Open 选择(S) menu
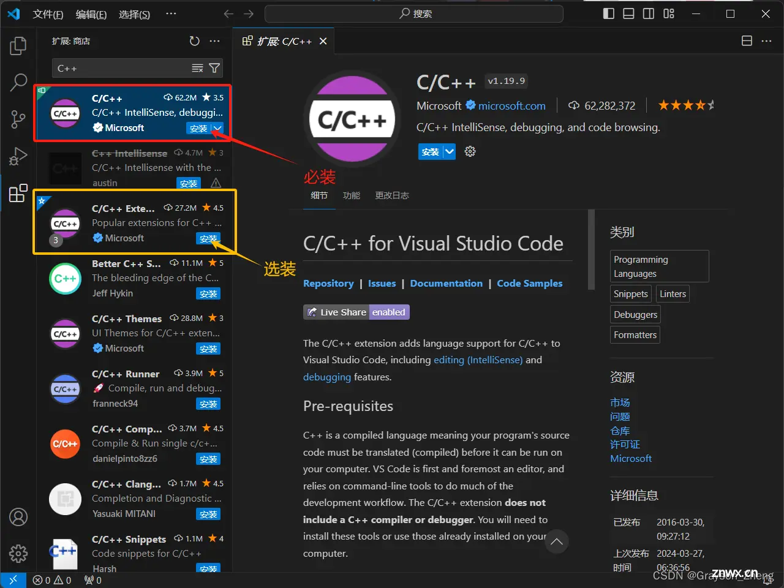The height and width of the screenshot is (588, 784). pos(134,14)
